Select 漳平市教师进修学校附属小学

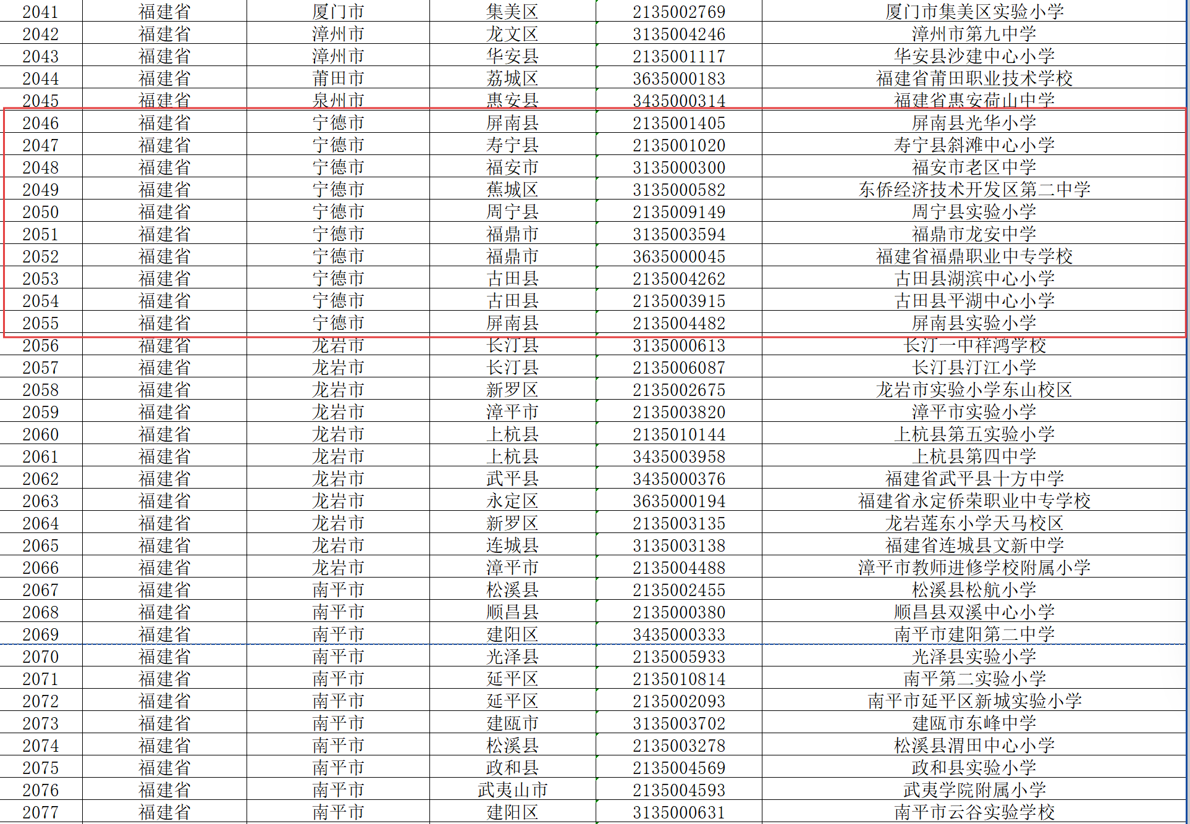(974, 568)
